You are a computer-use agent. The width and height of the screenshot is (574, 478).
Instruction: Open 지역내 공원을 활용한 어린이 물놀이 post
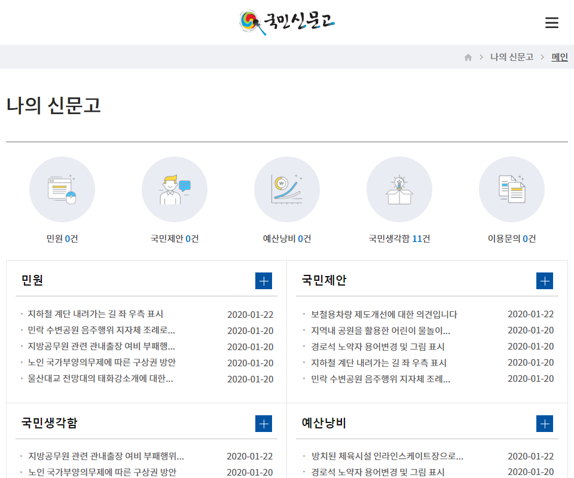pos(381,330)
